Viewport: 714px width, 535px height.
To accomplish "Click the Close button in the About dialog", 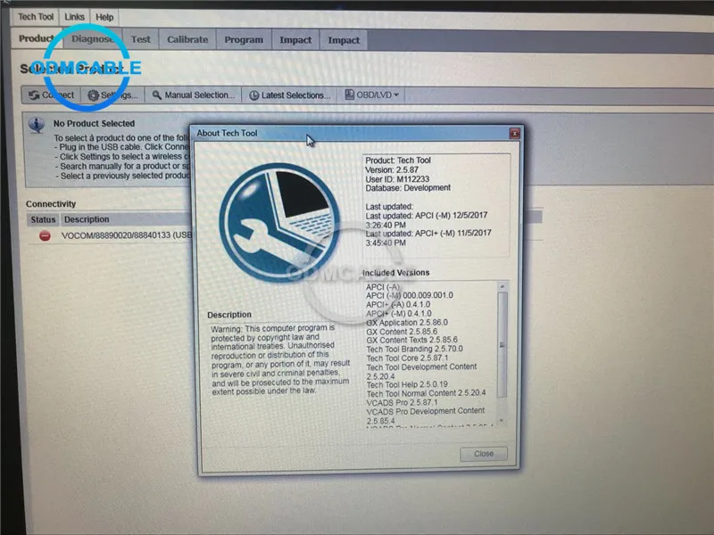I will click(x=484, y=454).
